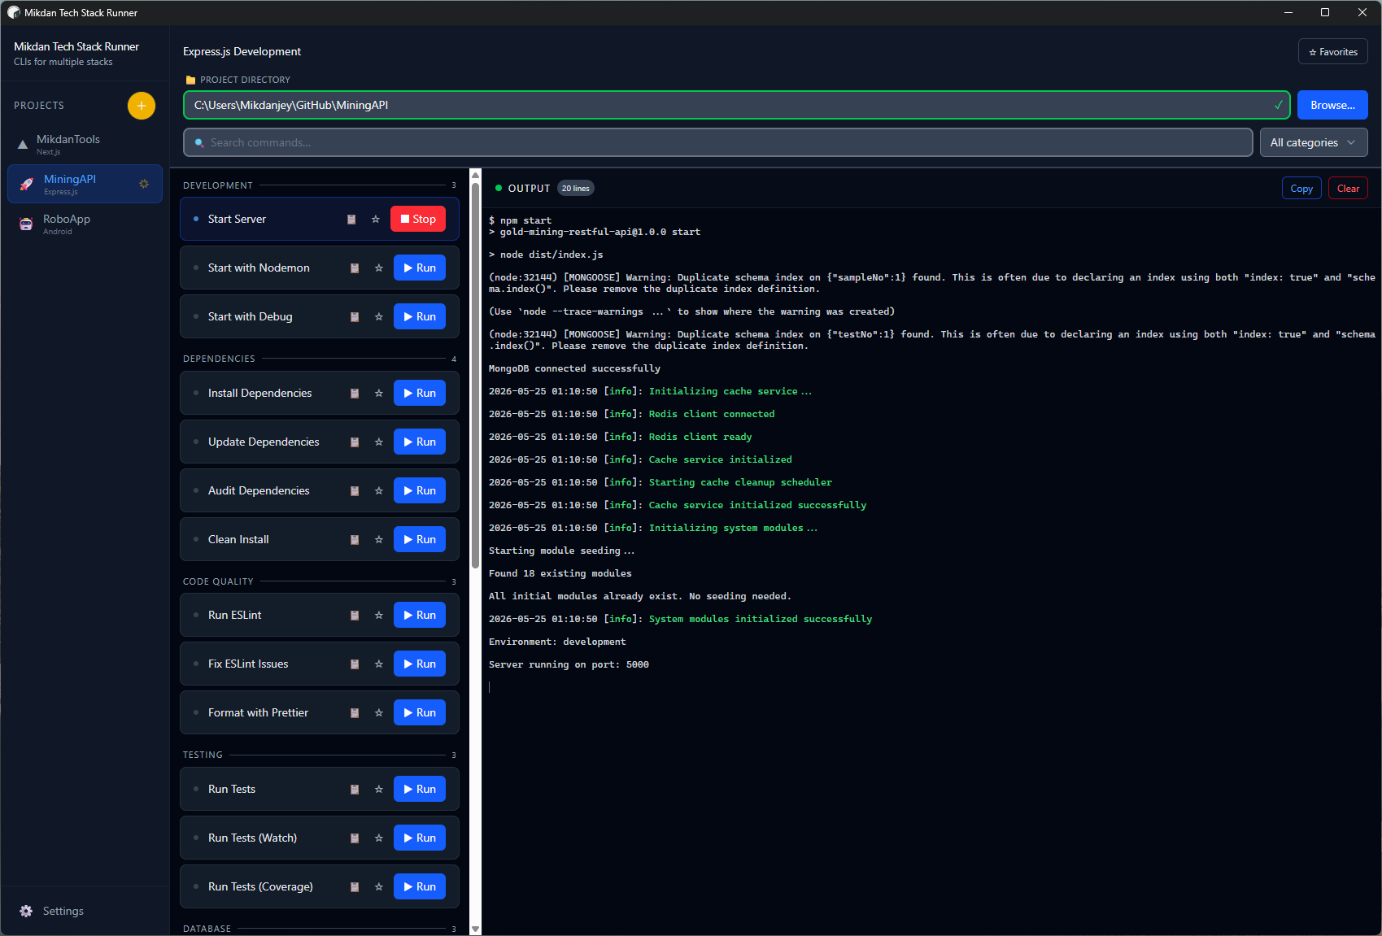This screenshot has width=1382, height=936.
Task: Star the Update Dependencies command
Action: coord(379,442)
